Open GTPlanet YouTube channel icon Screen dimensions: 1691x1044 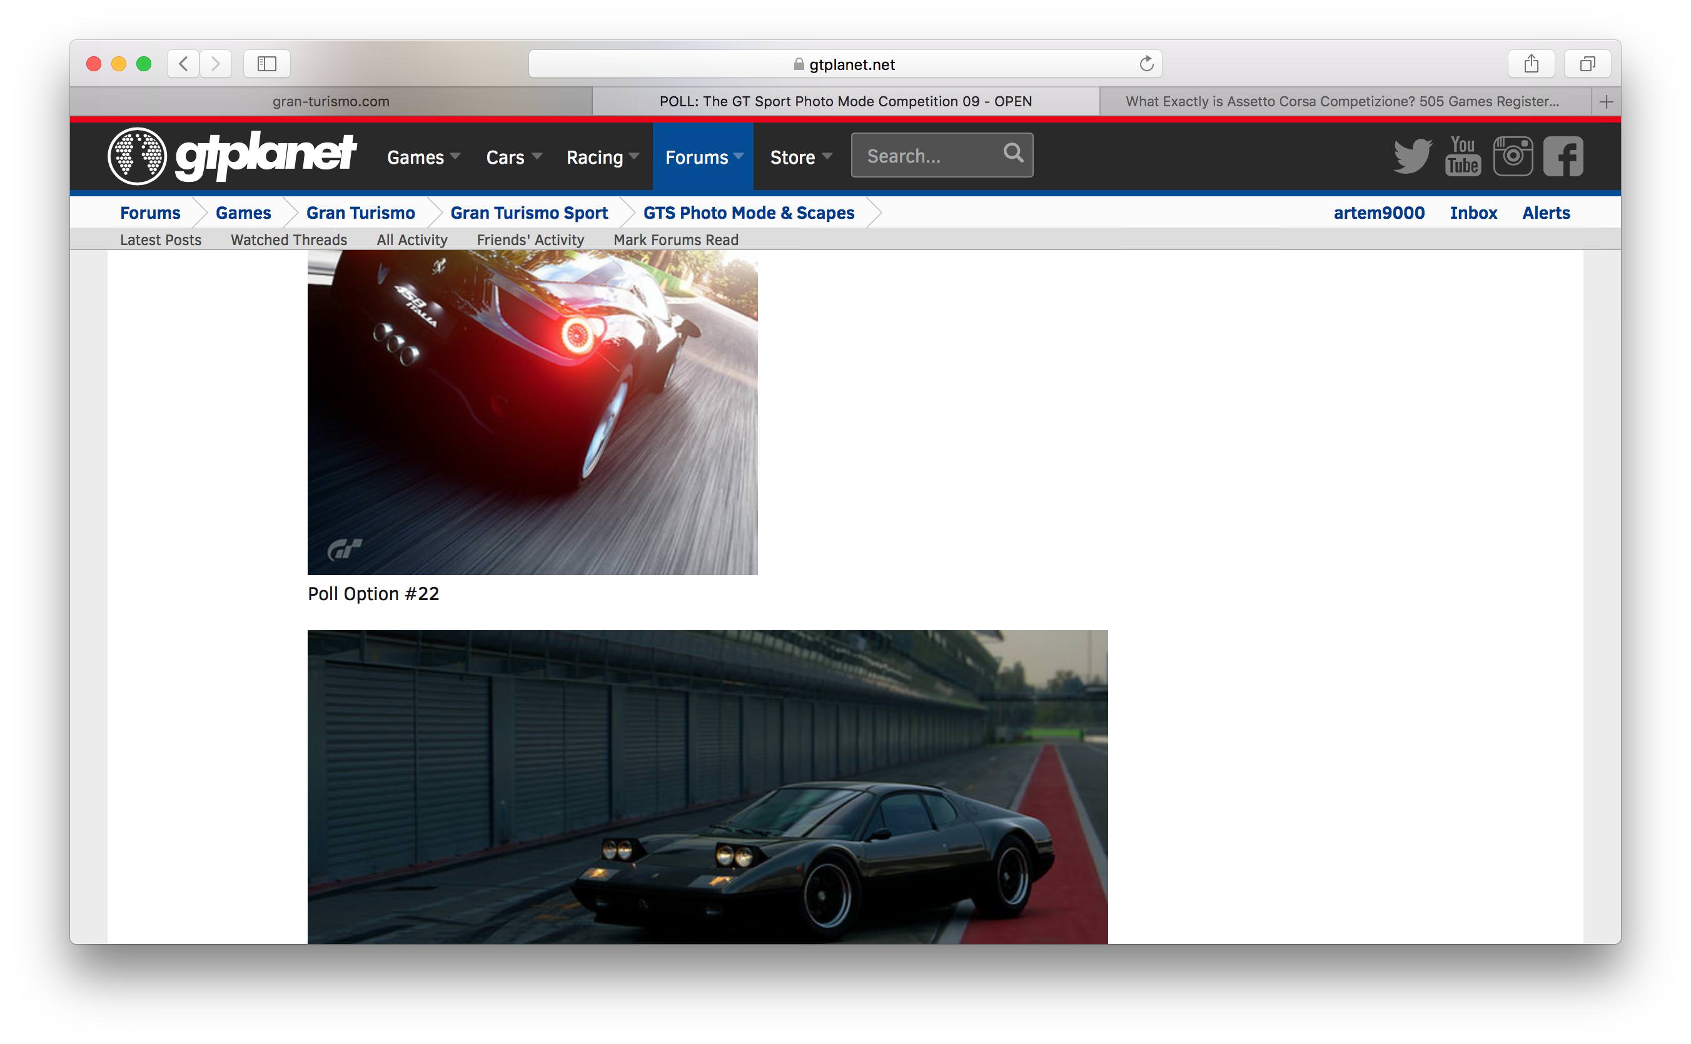coord(1462,156)
